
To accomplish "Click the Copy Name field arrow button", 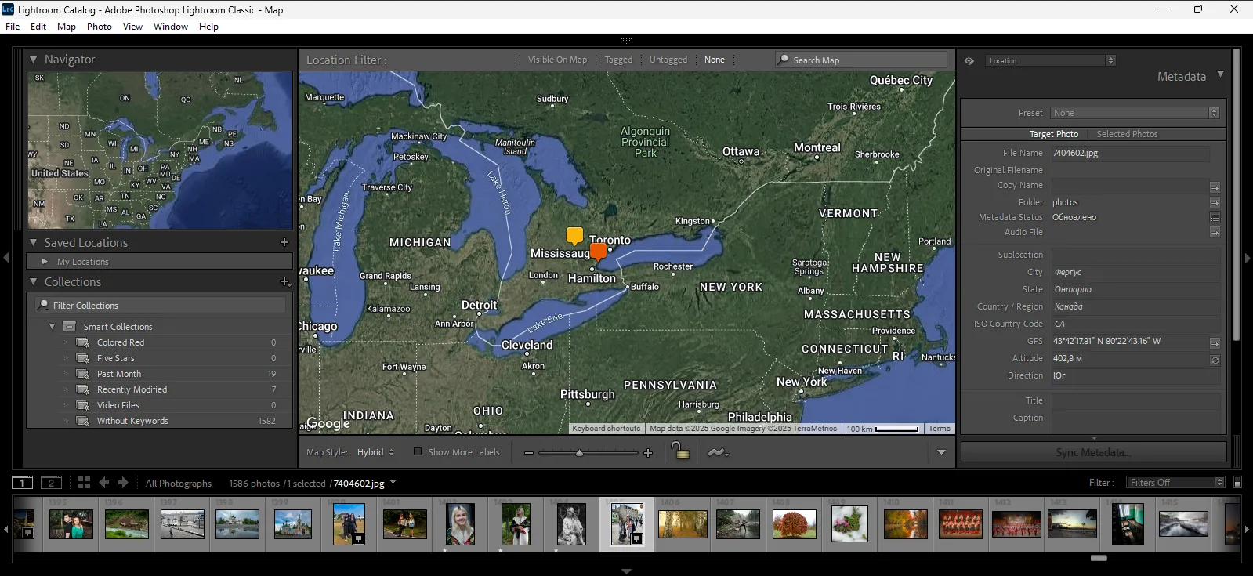I will point(1215,187).
